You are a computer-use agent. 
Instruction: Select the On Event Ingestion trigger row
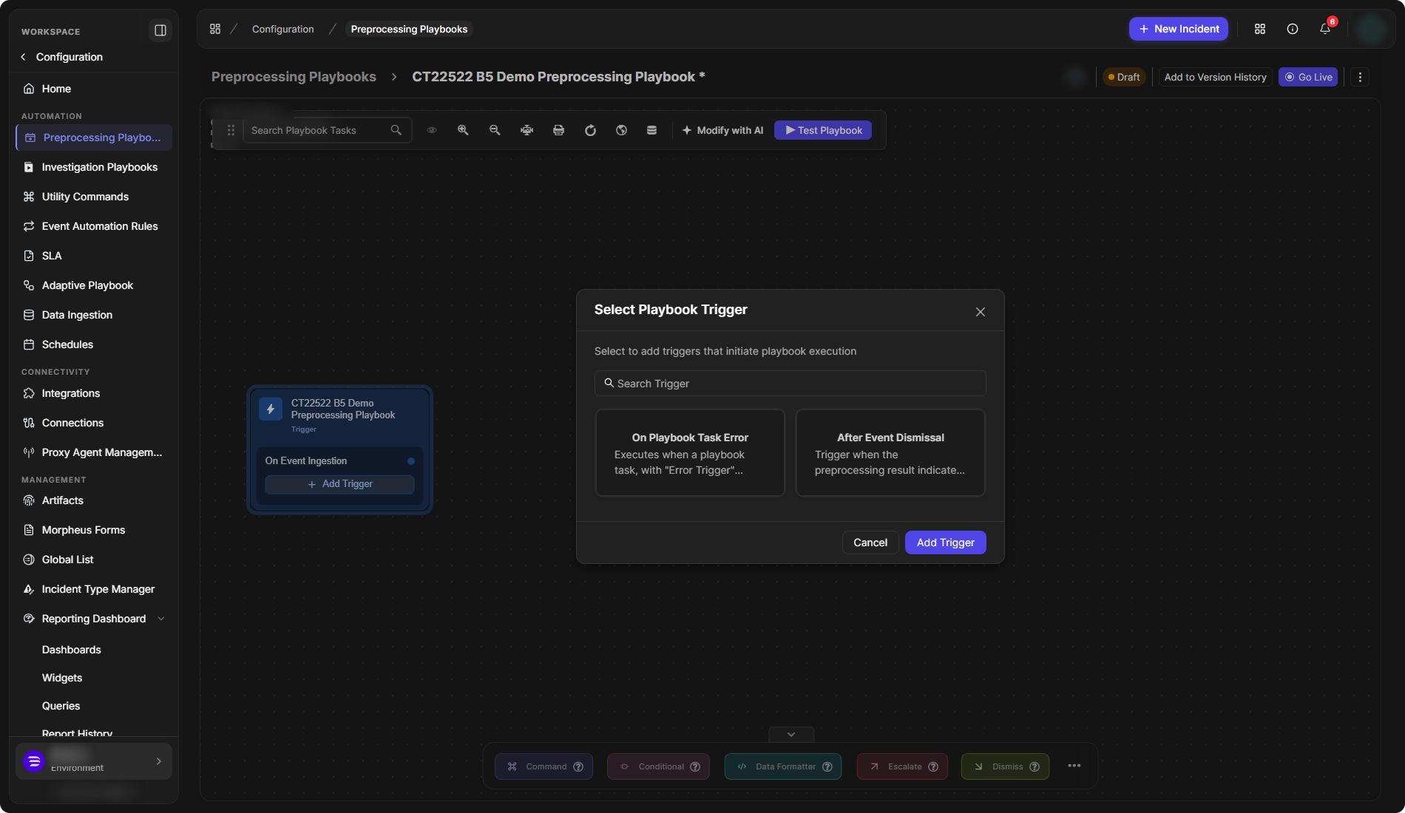point(339,460)
